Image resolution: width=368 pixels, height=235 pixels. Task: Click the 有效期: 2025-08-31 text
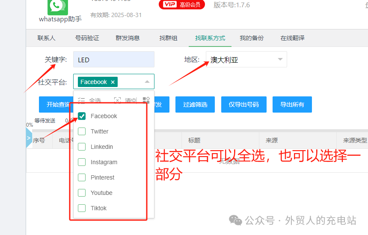pos(116,15)
